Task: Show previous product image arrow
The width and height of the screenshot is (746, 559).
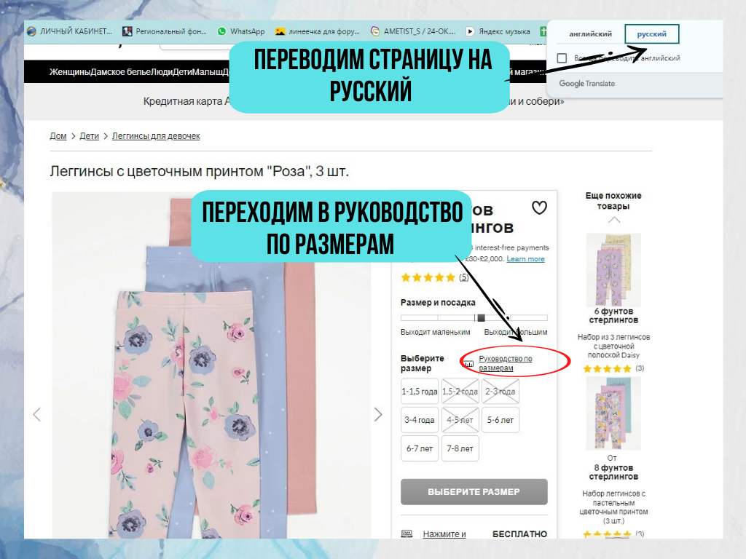Action: coord(36,414)
